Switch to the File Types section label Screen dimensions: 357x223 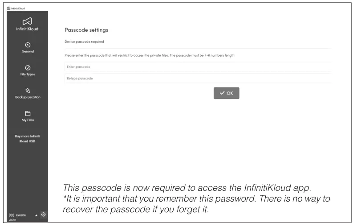pyautogui.click(x=28, y=74)
